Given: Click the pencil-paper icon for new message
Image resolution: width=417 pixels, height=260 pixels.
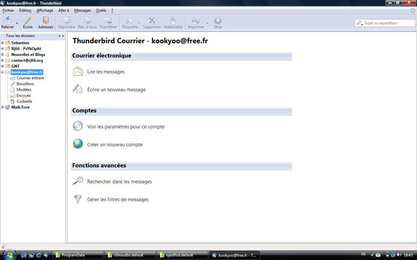Looking at the screenshot, I should (78, 89).
